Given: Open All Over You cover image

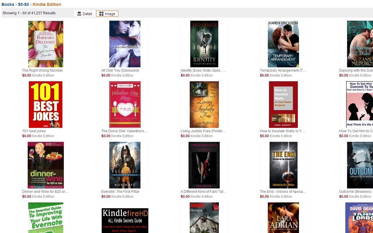Looking at the screenshot, I should pos(125,44).
